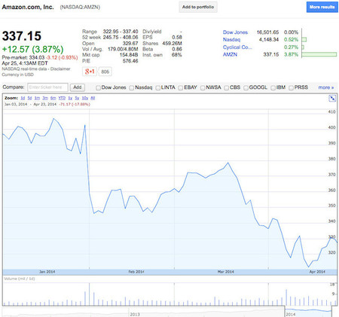Image resolution: width=339 pixels, height=317 pixels.
Task: Set chart zoom to YTD
Action: pyautogui.click(x=62, y=98)
